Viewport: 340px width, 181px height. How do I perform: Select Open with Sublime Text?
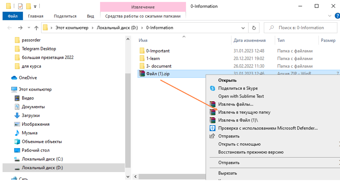coord(241,96)
